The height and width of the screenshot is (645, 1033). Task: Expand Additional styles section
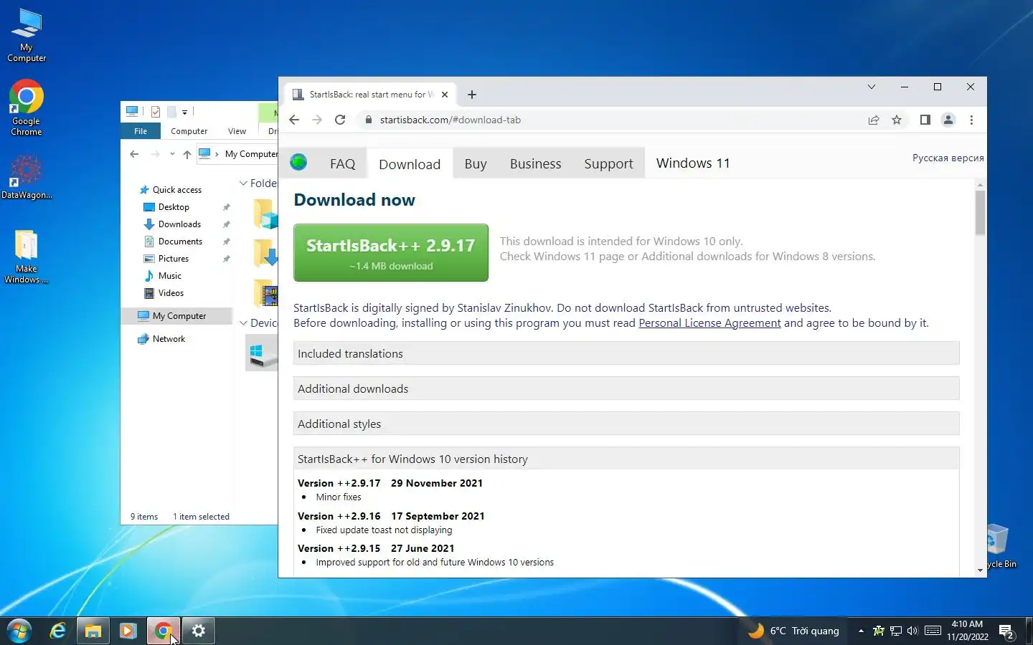(x=626, y=424)
